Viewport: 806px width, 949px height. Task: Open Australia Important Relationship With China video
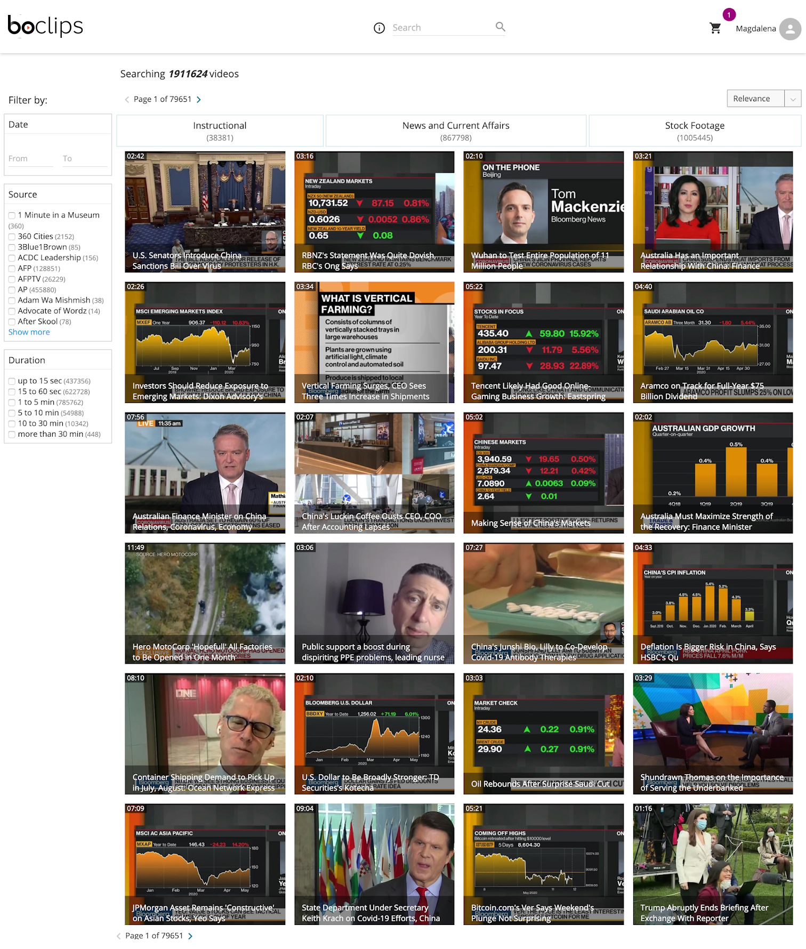pos(713,212)
